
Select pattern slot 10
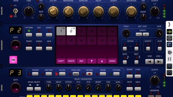[92, 41]
